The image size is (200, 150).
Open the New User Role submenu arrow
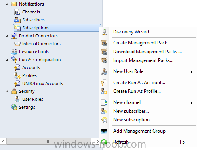coord(192,71)
